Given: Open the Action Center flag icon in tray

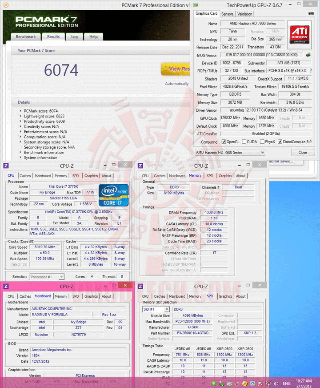Looking at the screenshot, I should pyautogui.click(x=260, y=384).
